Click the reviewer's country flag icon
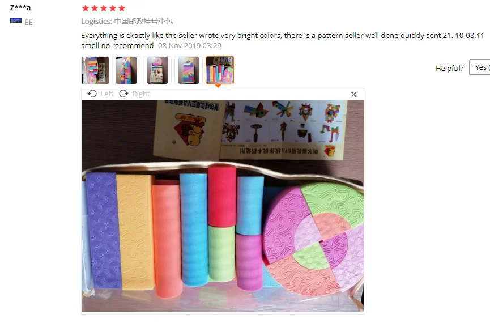This screenshot has height=323, width=490. point(16,21)
